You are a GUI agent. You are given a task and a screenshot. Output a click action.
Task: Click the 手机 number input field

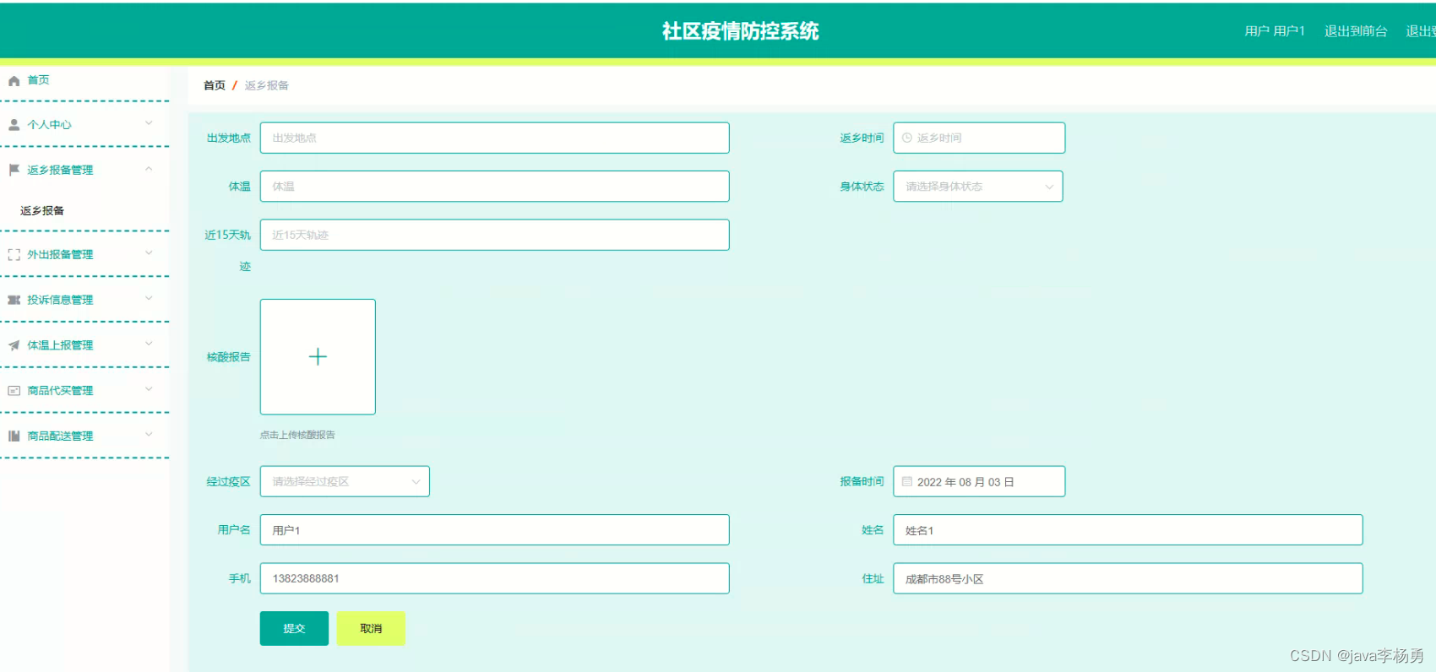click(x=494, y=578)
